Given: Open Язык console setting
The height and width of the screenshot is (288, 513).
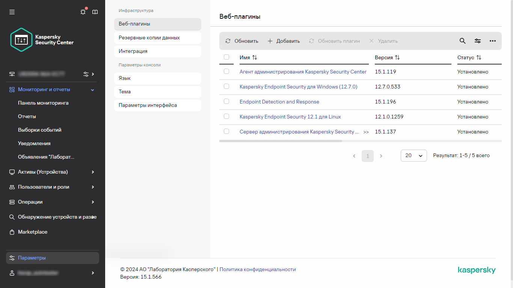Looking at the screenshot, I should [158, 78].
